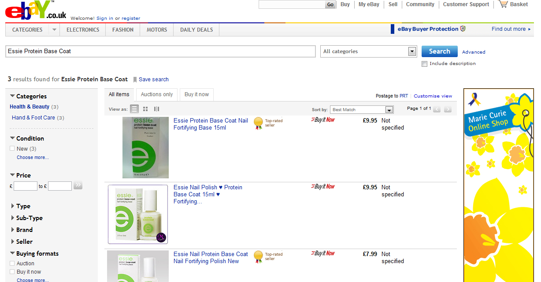Screen dimensions: 541x282
Task: Check the New condition filter
Action: pos(12,148)
